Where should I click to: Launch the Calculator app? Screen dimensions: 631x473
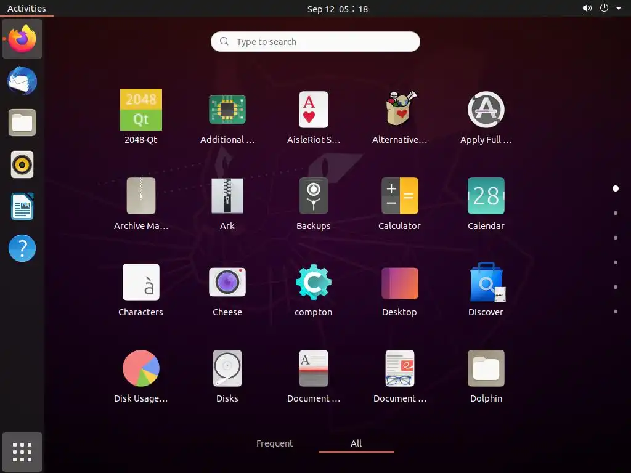point(399,195)
